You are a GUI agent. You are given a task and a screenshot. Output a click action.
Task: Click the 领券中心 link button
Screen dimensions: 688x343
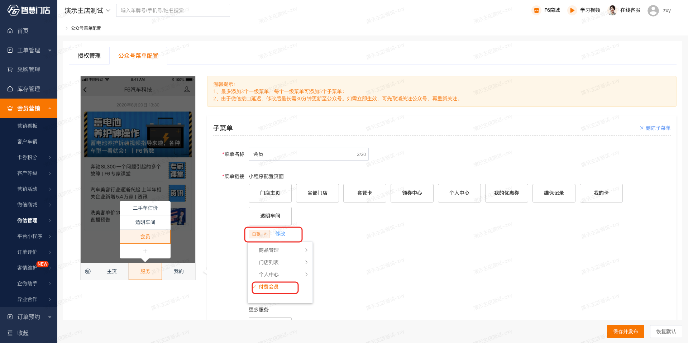412,193
